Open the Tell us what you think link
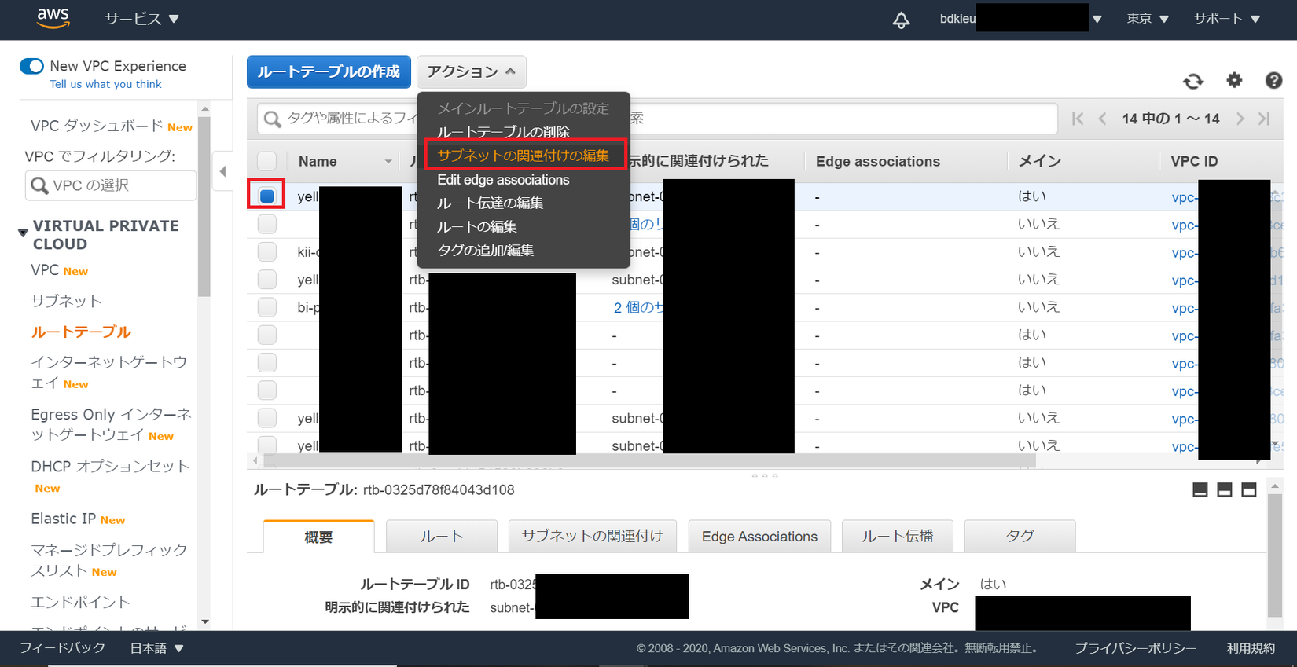This screenshot has width=1297, height=667. click(x=105, y=84)
